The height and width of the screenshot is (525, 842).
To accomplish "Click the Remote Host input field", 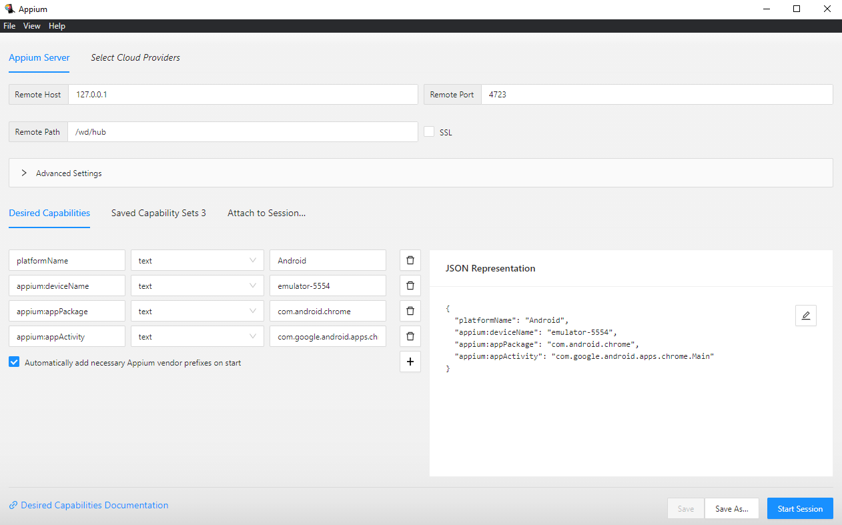I will pyautogui.click(x=243, y=94).
